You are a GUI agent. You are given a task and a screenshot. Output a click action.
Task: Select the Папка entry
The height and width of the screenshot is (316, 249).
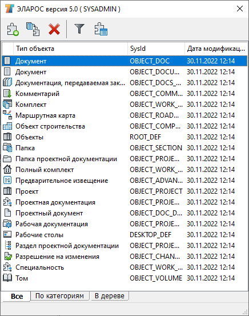(124, 148)
